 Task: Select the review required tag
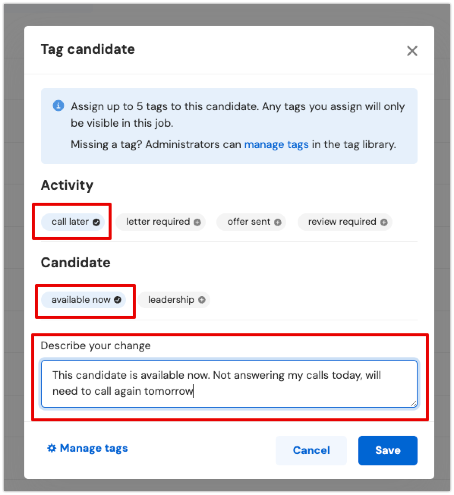345,222
